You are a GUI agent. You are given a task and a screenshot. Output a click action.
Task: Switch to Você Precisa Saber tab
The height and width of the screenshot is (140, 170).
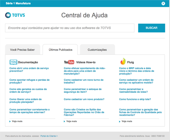pos(23,50)
